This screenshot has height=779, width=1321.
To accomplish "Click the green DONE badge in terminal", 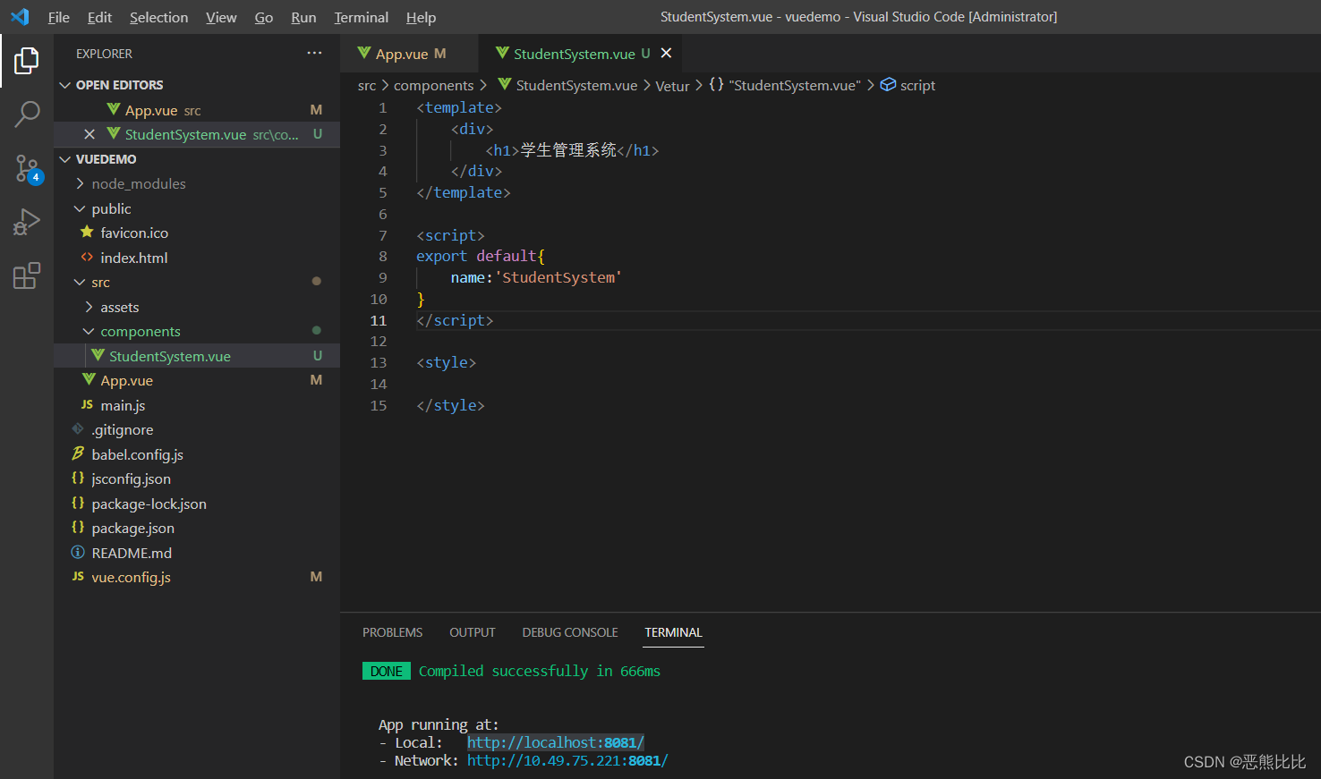I will pos(387,671).
